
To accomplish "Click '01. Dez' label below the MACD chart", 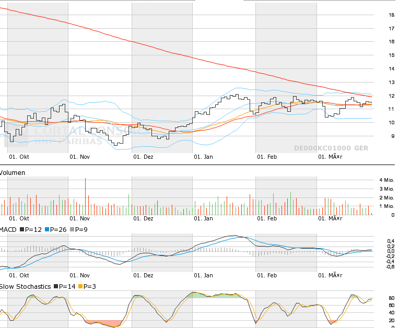I will click(x=143, y=275).
